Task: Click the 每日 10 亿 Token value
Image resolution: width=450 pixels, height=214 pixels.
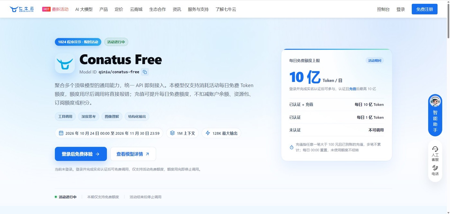Action: pos(369,105)
